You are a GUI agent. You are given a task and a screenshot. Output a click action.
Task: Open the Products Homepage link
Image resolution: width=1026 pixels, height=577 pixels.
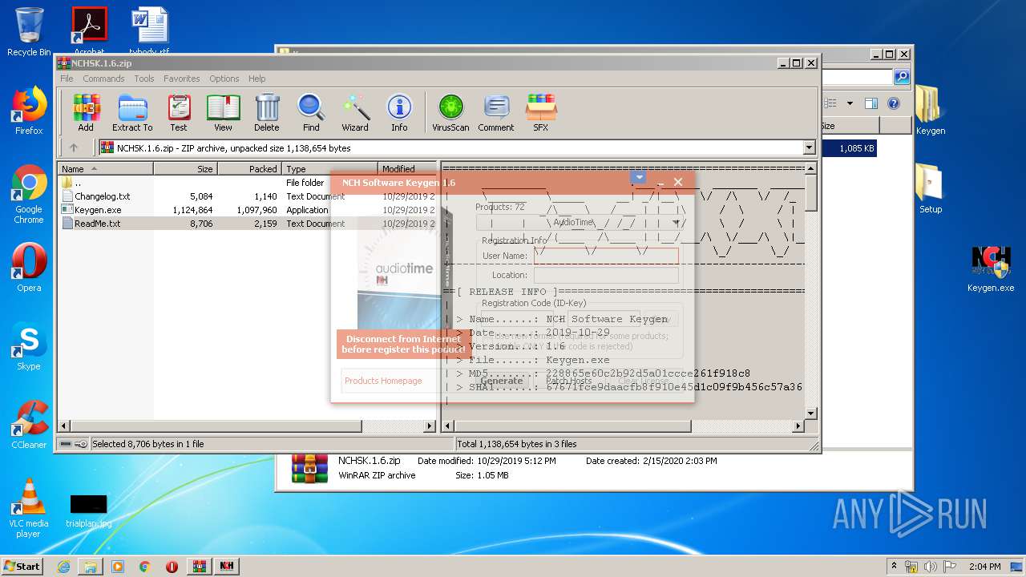click(x=383, y=381)
